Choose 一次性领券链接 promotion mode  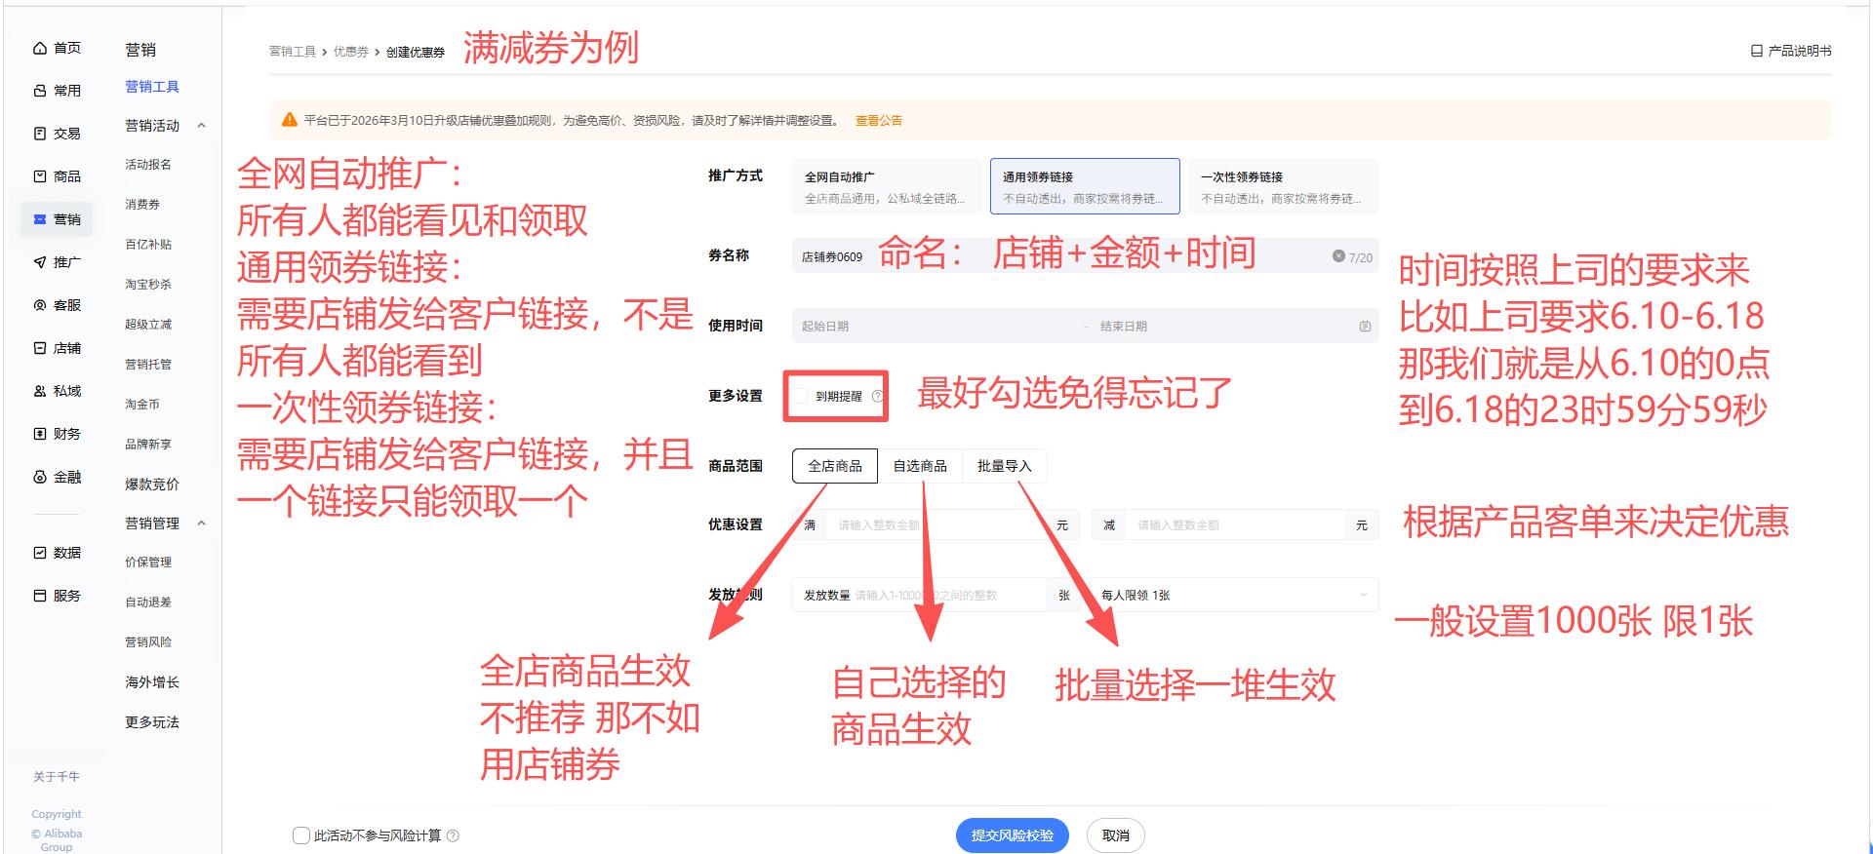1283,186
